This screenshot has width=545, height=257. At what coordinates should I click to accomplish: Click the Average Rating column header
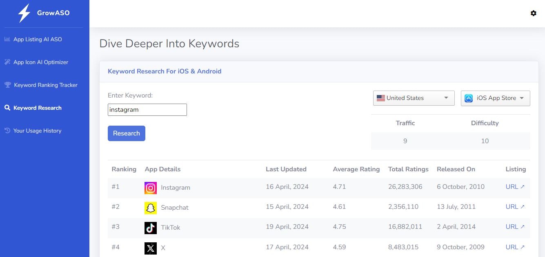356,169
